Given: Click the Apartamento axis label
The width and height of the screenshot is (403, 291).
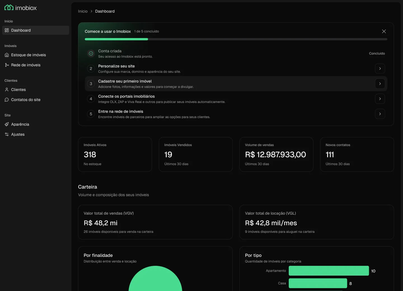Looking at the screenshot, I should [276, 271].
